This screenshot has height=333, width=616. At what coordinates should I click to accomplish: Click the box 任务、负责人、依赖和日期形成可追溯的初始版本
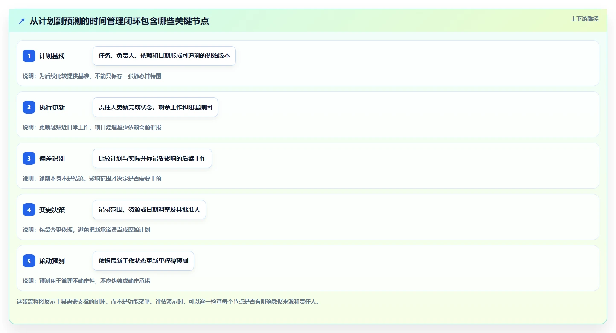pos(164,56)
